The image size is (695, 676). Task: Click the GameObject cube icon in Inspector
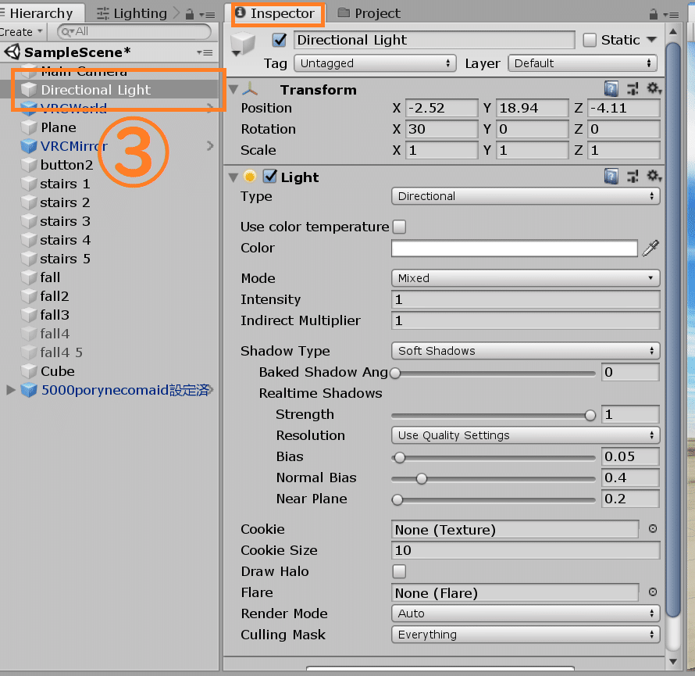click(x=243, y=44)
